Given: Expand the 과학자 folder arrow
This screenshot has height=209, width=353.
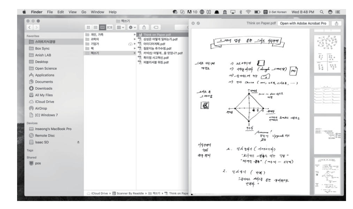Looking at the screenshot, I should (x=135, y=39).
